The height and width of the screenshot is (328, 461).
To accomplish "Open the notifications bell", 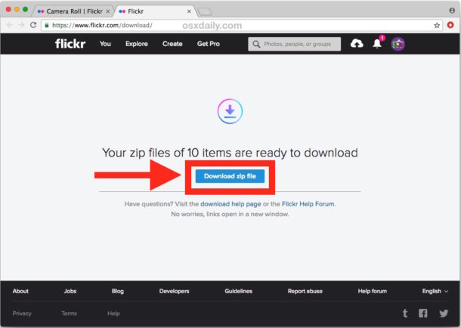I will pyautogui.click(x=377, y=44).
